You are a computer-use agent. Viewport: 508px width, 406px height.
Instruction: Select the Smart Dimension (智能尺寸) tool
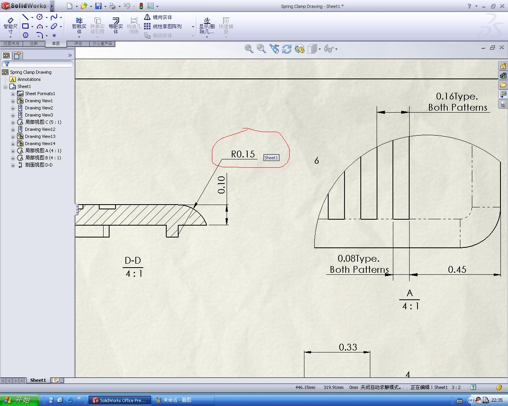click(x=10, y=25)
